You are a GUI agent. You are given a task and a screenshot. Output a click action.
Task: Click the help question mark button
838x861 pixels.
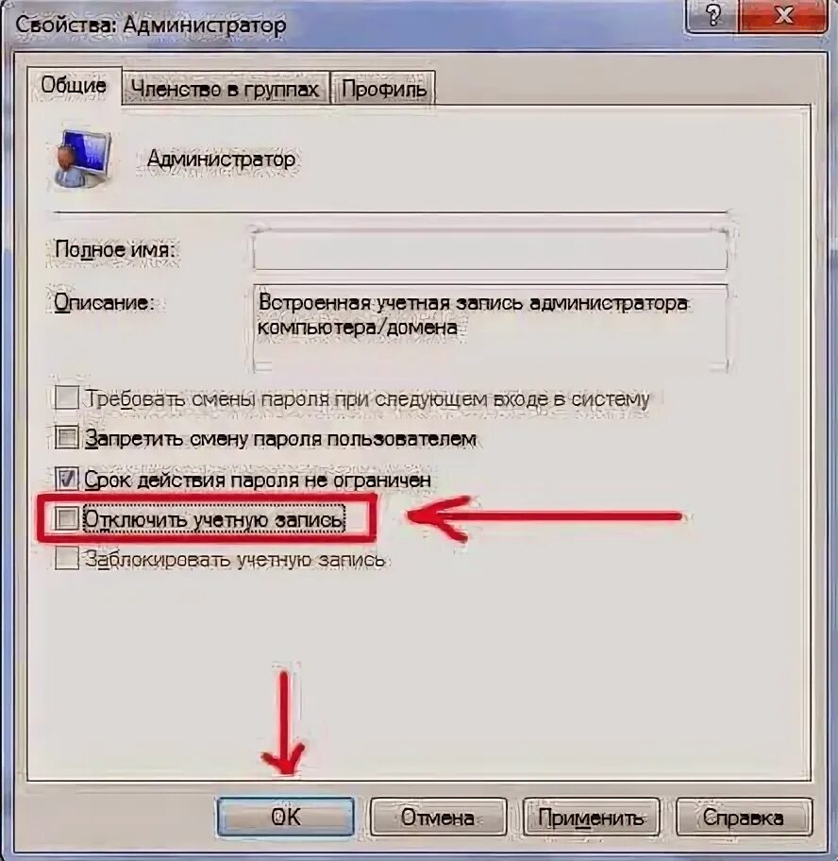(x=712, y=16)
